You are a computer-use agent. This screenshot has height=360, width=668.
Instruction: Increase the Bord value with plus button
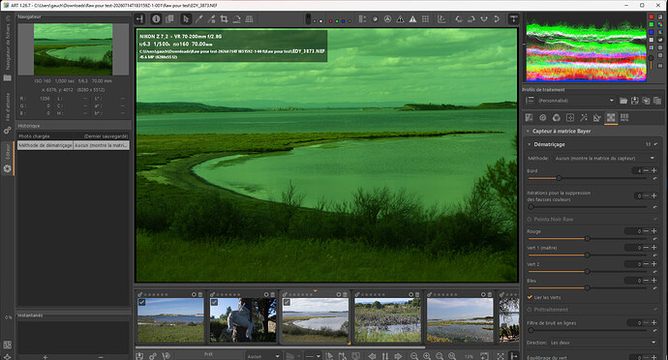tap(653, 170)
